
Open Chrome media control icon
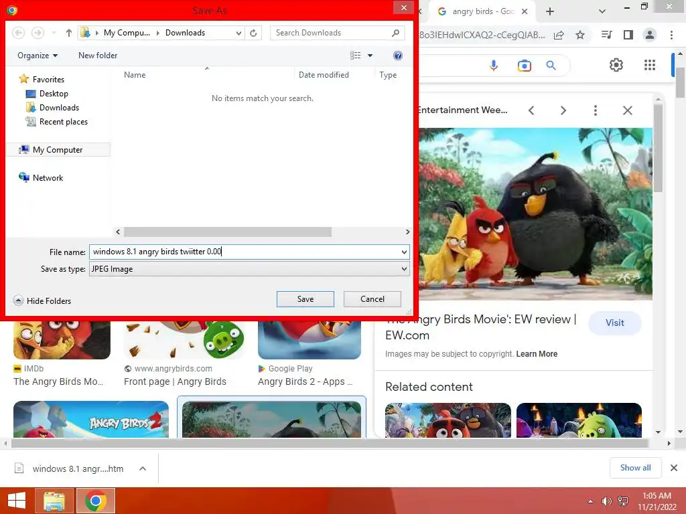[606, 35]
